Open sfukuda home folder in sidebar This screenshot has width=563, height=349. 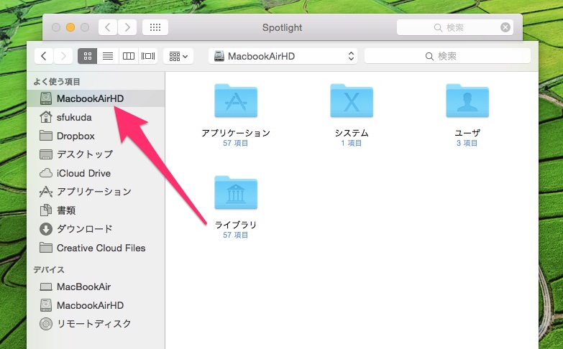coord(96,117)
